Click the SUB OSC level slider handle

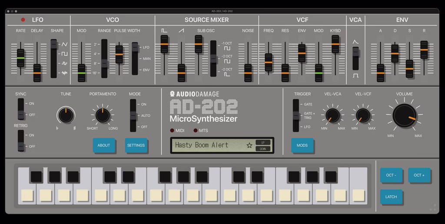(198, 44)
